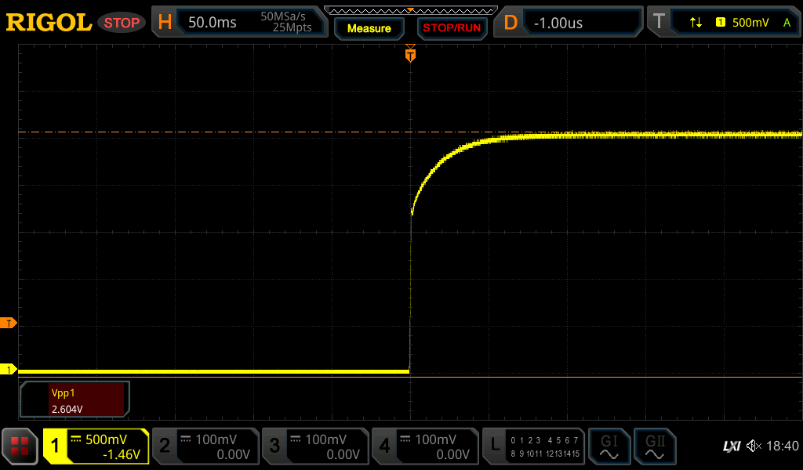This screenshot has width=803, height=470.
Task: Click the trigger sweep mode A indicator
Action: (x=787, y=23)
